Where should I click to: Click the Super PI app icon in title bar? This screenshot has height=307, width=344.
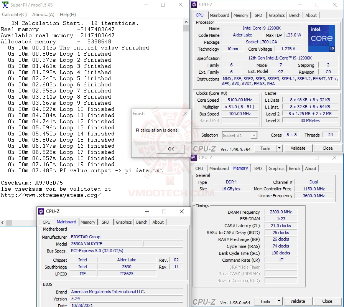5,5
